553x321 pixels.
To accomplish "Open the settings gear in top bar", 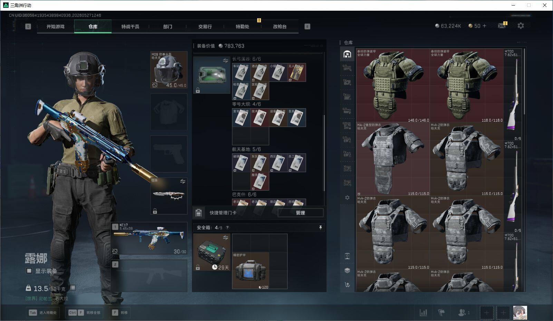I will pyautogui.click(x=521, y=26).
